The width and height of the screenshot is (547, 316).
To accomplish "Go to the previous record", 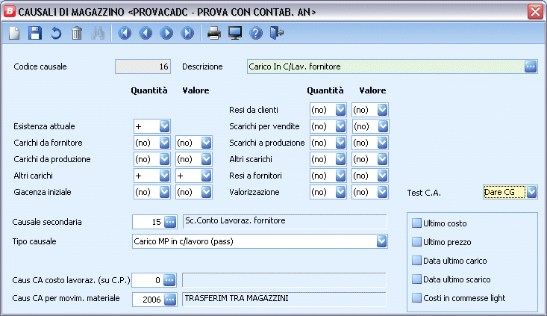I will [x=146, y=33].
